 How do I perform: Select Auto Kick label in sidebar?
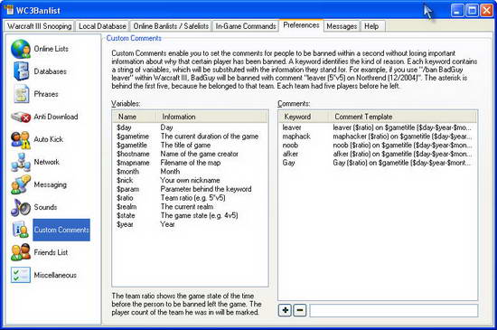(x=49, y=139)
